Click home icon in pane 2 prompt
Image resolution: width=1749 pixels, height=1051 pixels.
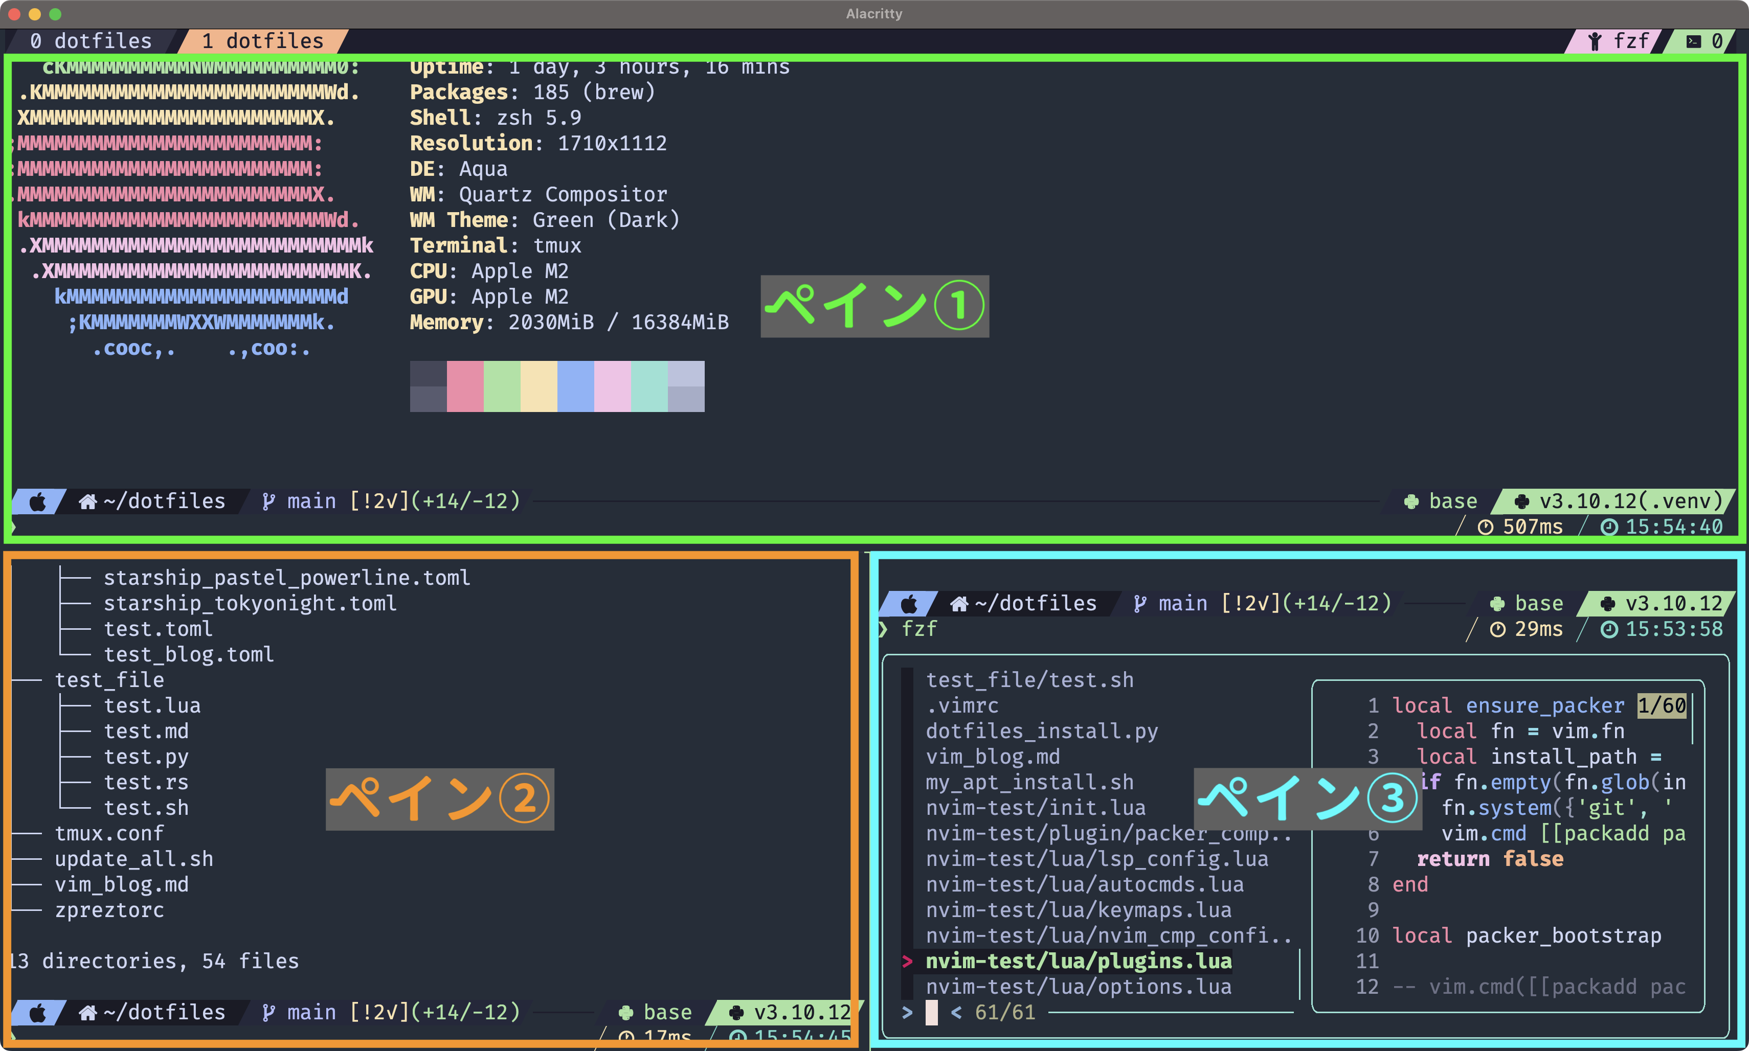click(x=88, y=1013)
